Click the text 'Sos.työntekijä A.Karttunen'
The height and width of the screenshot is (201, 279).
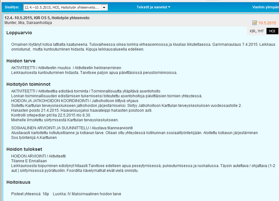(34, 137)
